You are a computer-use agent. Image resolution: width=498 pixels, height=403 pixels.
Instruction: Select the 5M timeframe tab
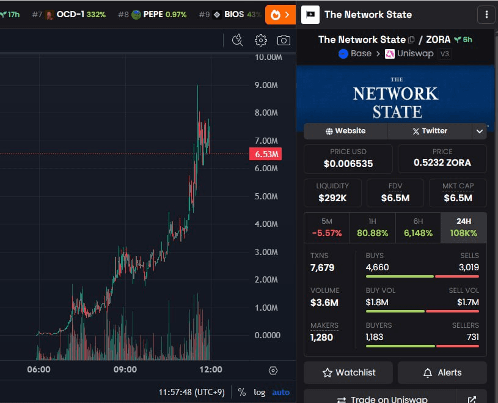coord(327,228)
